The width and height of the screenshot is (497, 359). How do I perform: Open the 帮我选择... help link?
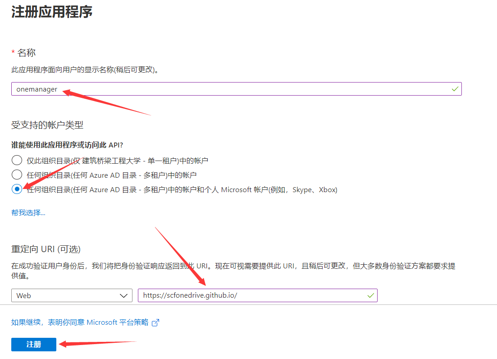pos(28,212)
